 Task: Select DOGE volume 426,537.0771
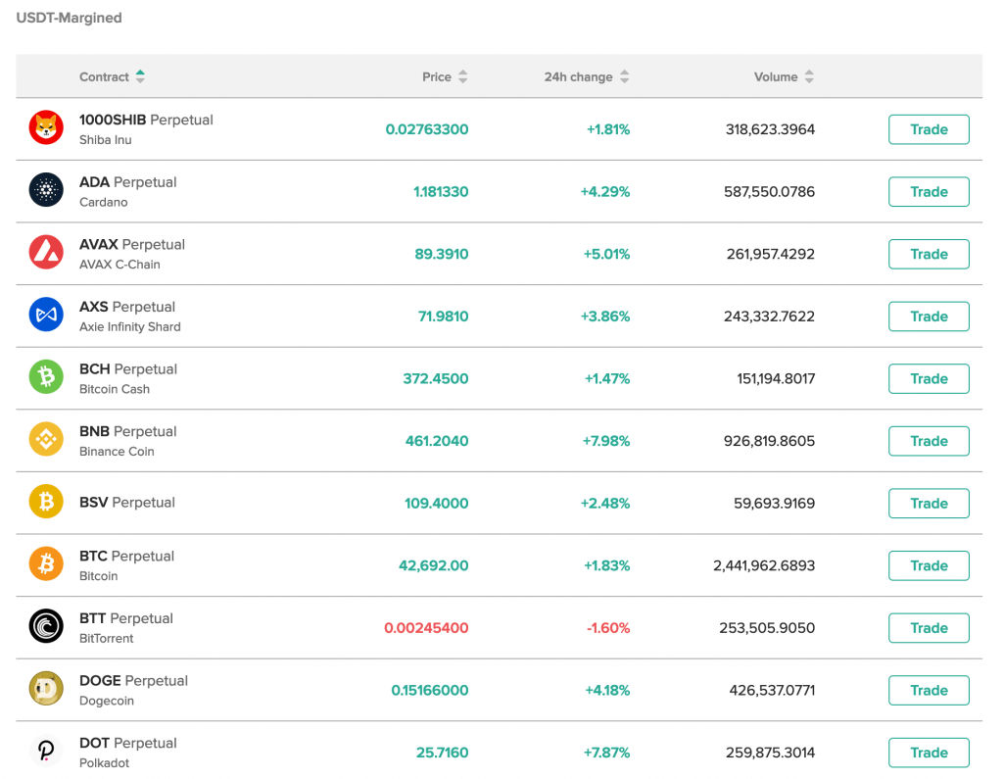click(x=772, y=690)
